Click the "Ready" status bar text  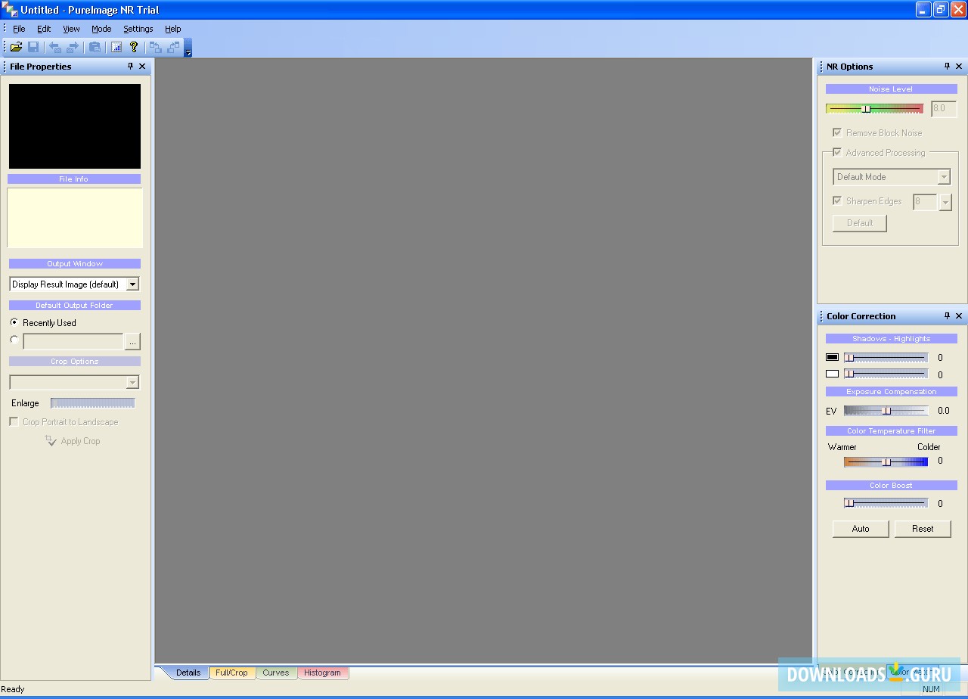coord(13,689)
